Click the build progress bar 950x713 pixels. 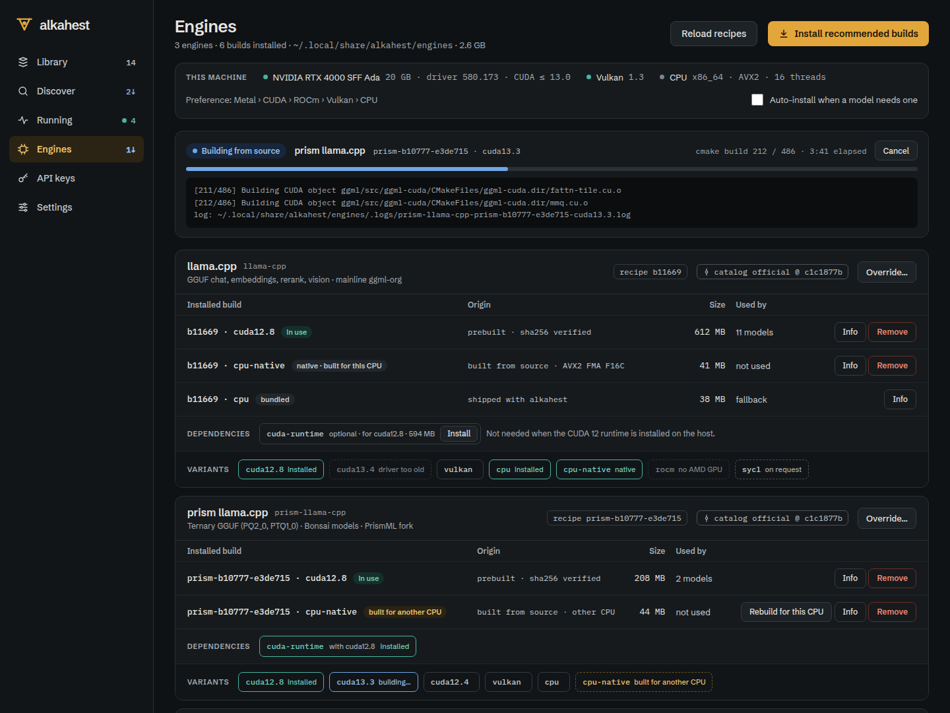[x=552, y=169]
